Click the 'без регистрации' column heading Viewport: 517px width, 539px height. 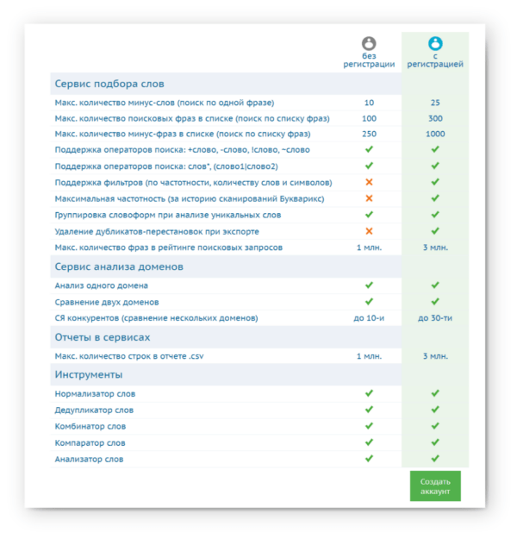(x=369, y=60)
